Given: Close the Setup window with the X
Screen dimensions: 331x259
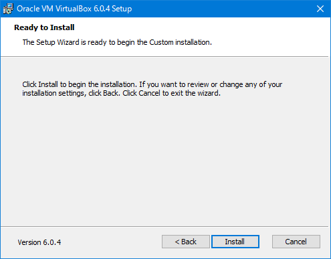Looking at the screenshot, I should 320,9.
